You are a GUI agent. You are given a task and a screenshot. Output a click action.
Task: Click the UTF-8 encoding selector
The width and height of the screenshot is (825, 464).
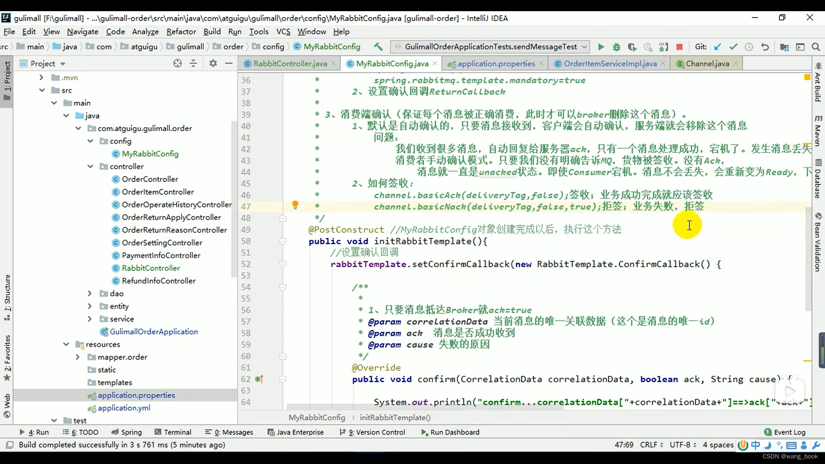tap(683, 445)
